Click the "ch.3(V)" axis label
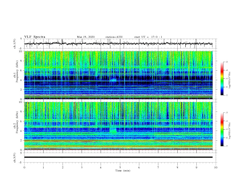Screen dimensions: 243x188 (15, 158)
